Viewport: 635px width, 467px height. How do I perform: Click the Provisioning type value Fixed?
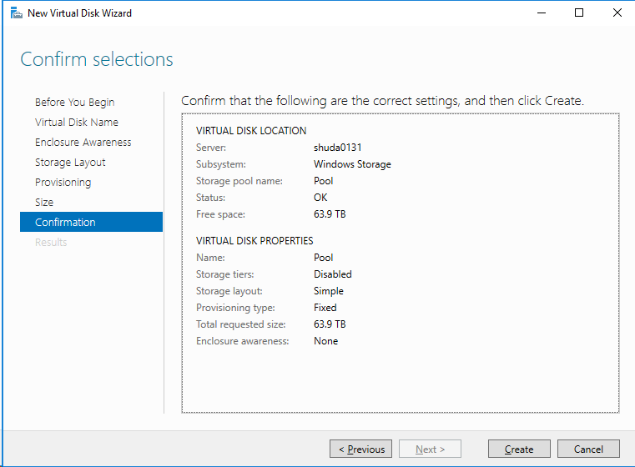[325, 308]
